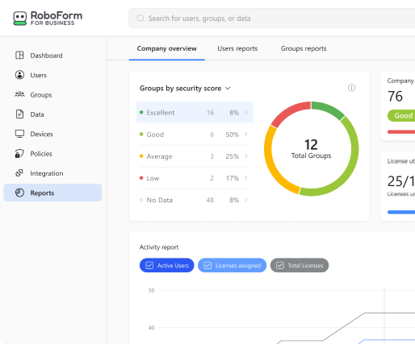Click the Average 25% percentage value
The width and height of the screenshot is (415, 344).
coord(233,156)
